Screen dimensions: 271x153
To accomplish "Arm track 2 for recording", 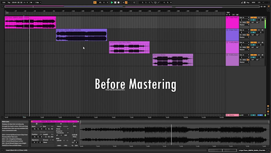I will click(x=262, y=30).
